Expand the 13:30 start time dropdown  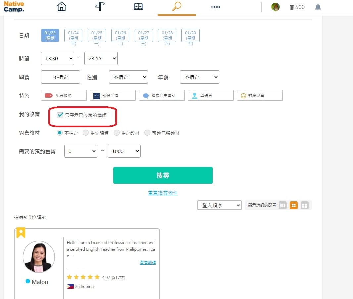click(x=58, y=58)
